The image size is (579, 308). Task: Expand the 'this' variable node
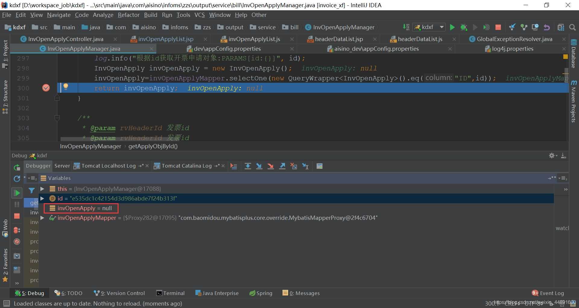[43, 189]
